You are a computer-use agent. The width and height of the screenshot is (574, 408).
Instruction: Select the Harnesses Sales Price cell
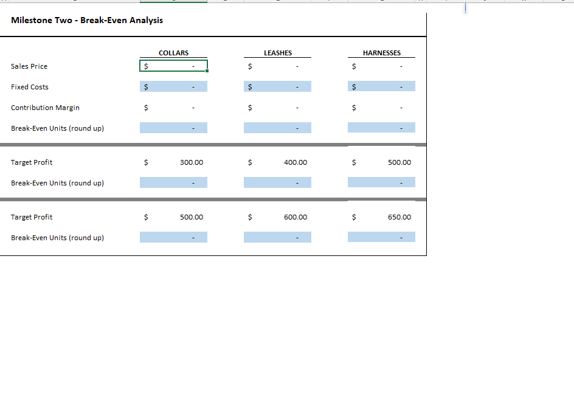(x=381, y=66)
